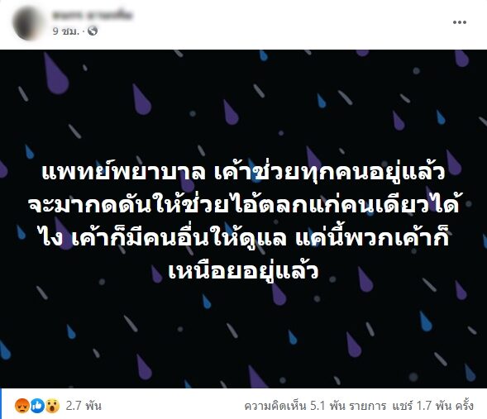Click the last line 'เหนื่อยอยู่แล้ว'
This screenshot has width=487, height=419.
(x=243, y=271)
